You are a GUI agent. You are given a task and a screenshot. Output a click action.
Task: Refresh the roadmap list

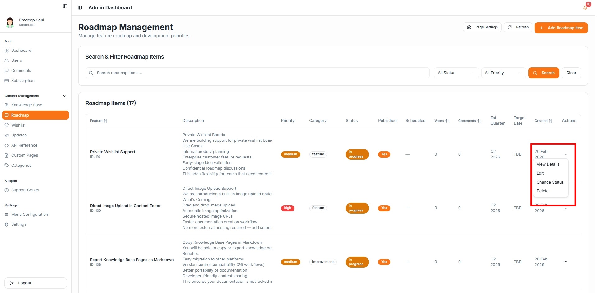tap(518, 27)
